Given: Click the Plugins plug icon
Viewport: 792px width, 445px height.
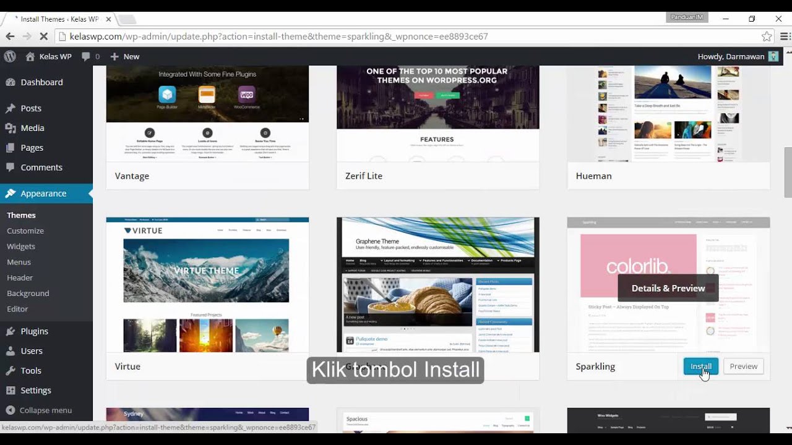Looking at the screenshot, I should 10,331.
